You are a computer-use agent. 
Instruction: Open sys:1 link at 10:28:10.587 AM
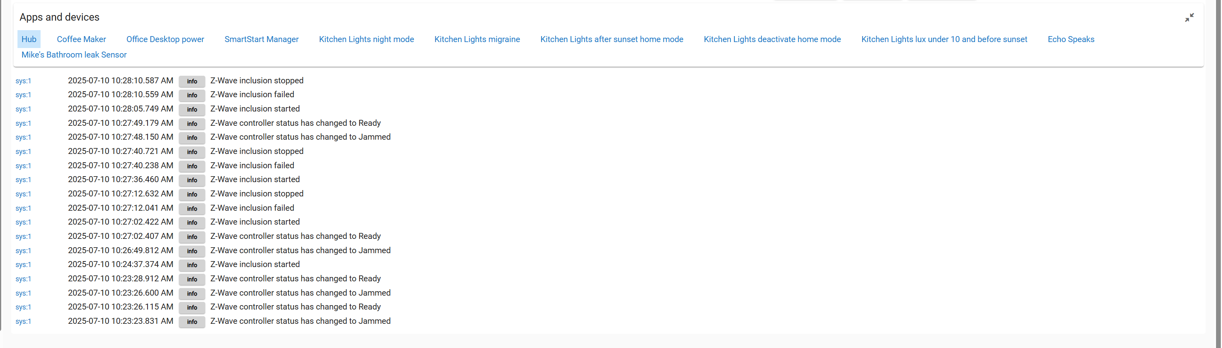click(x=23, y=81)
